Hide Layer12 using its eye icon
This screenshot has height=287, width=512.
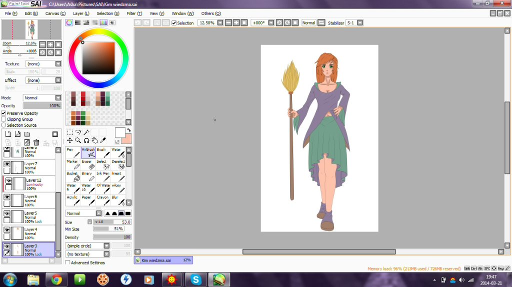8,180
